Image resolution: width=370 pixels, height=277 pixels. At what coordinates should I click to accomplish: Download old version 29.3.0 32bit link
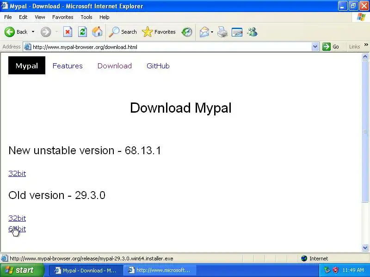point(17,218)
